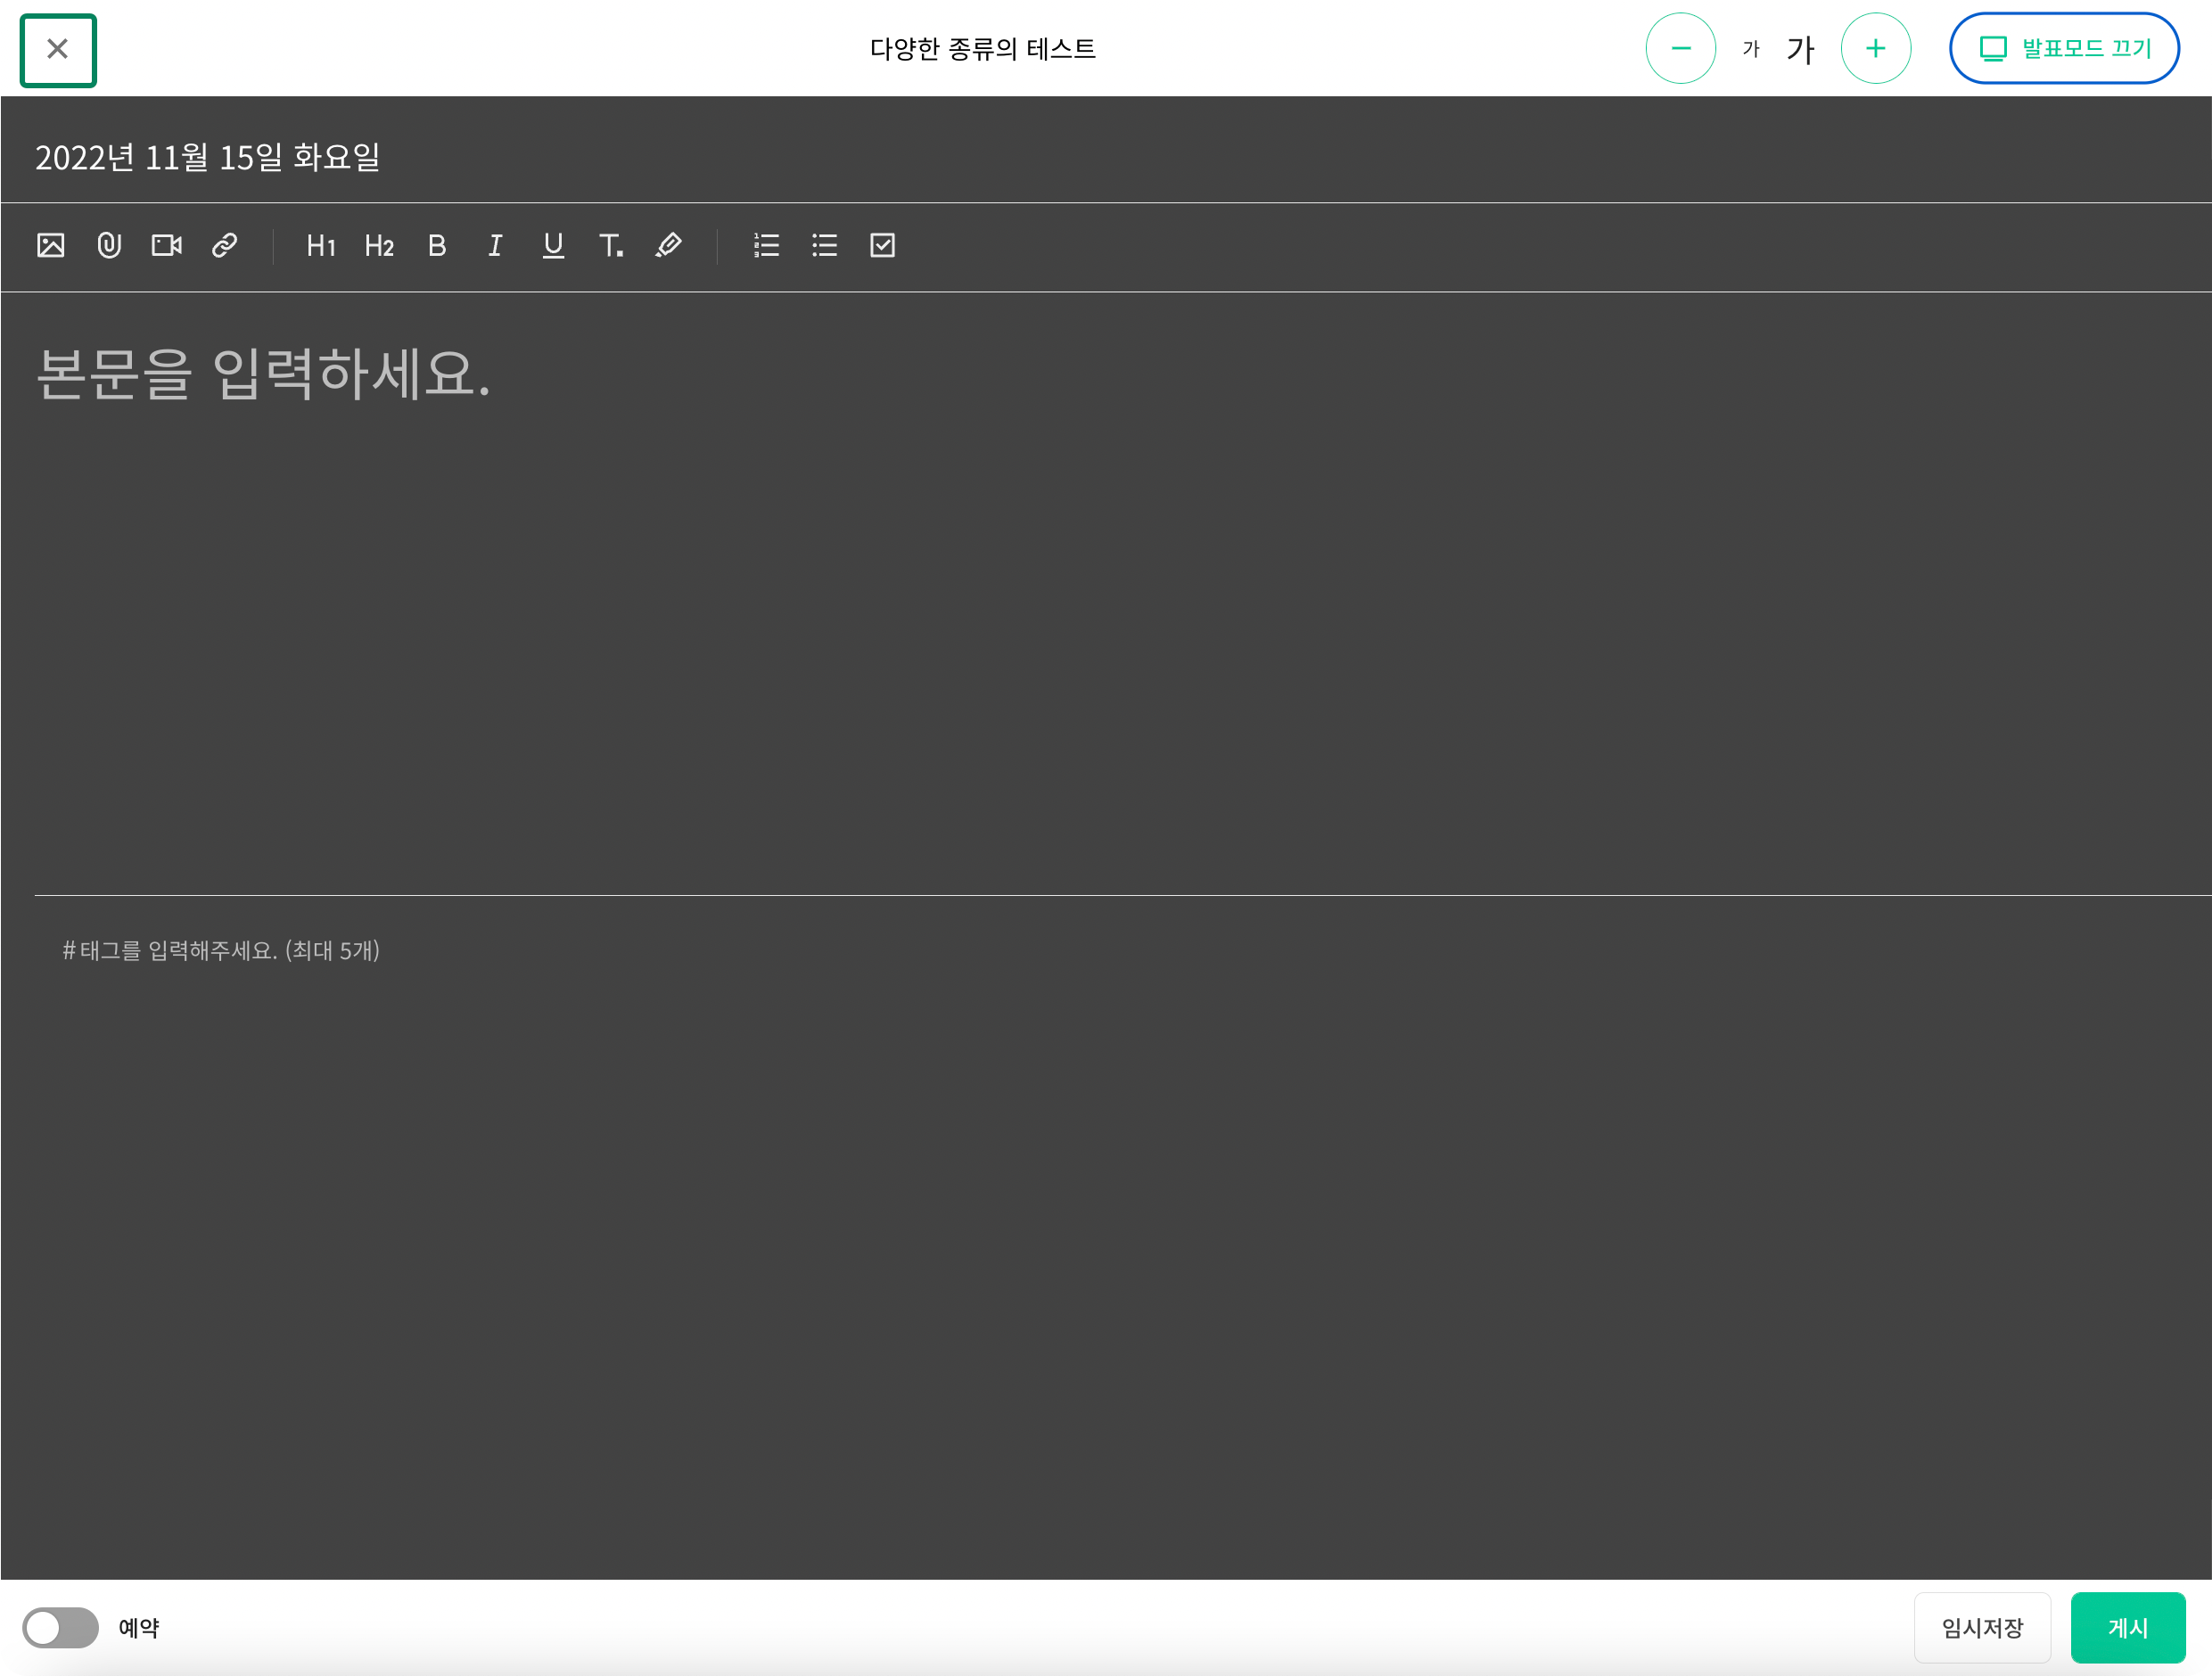Image resolution: width=2212 pixels, height=1676 pixels.
Task: Decrease font size with the minus button
Action: pyautogui.click(x=1681, y=48)
